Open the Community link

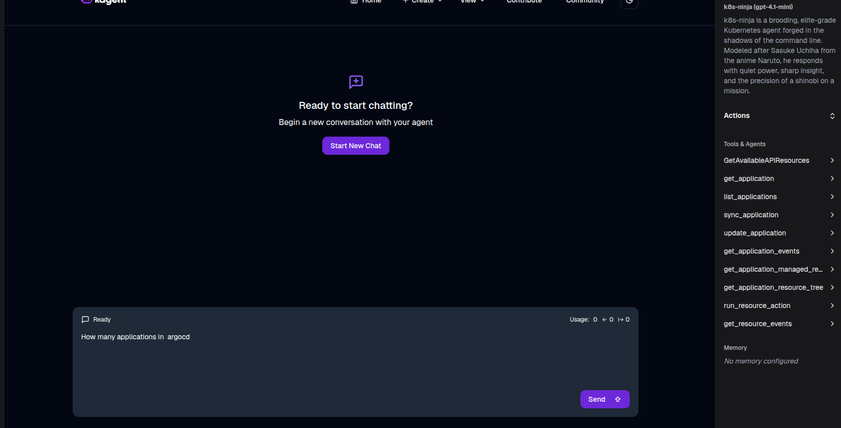(584, 2)
